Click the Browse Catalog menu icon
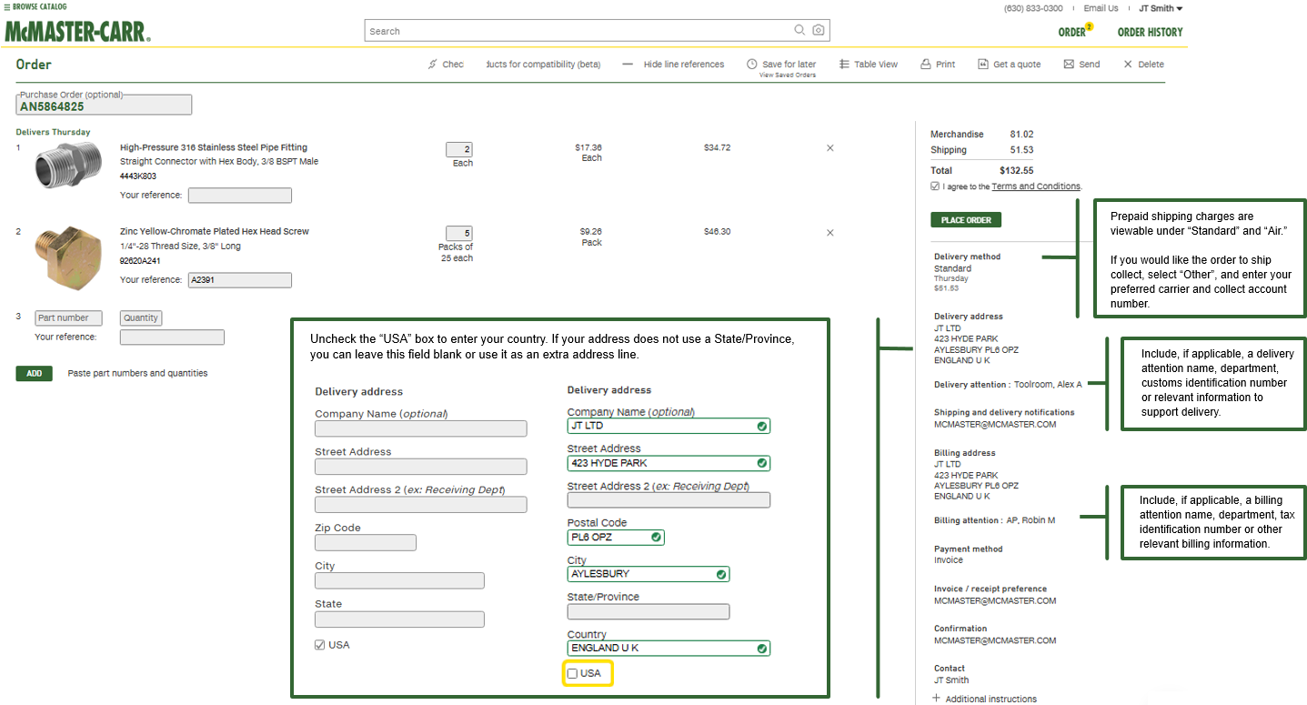This screenshot has height=705, width=1307. (x=7, y=6)
